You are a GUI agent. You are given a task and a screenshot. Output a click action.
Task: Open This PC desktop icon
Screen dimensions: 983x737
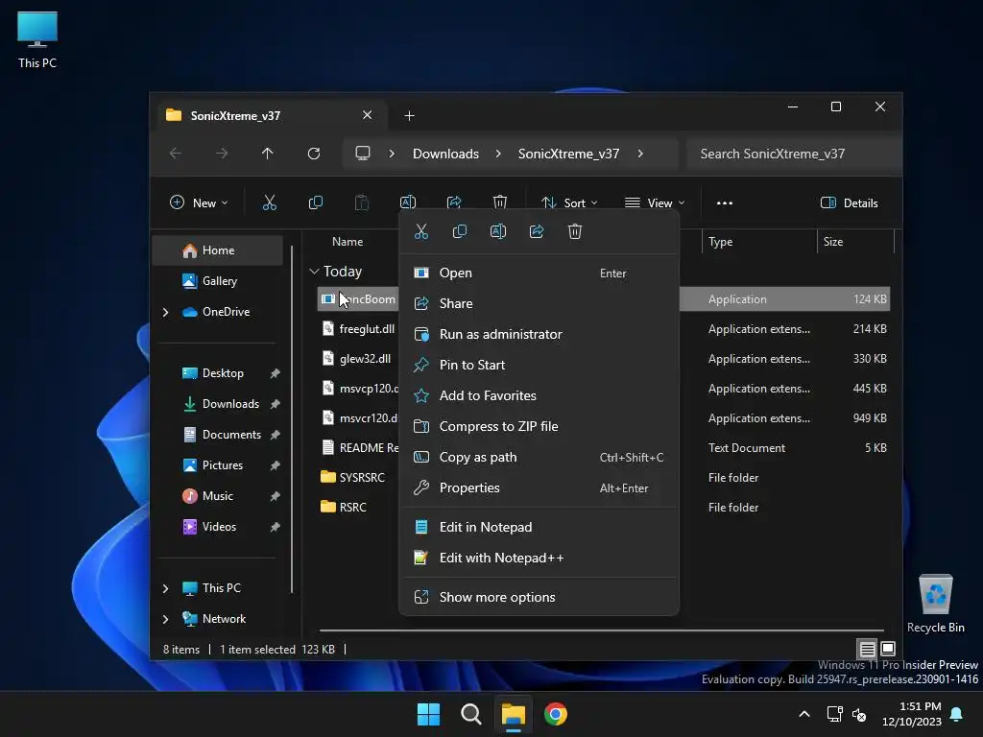[37, 38]
